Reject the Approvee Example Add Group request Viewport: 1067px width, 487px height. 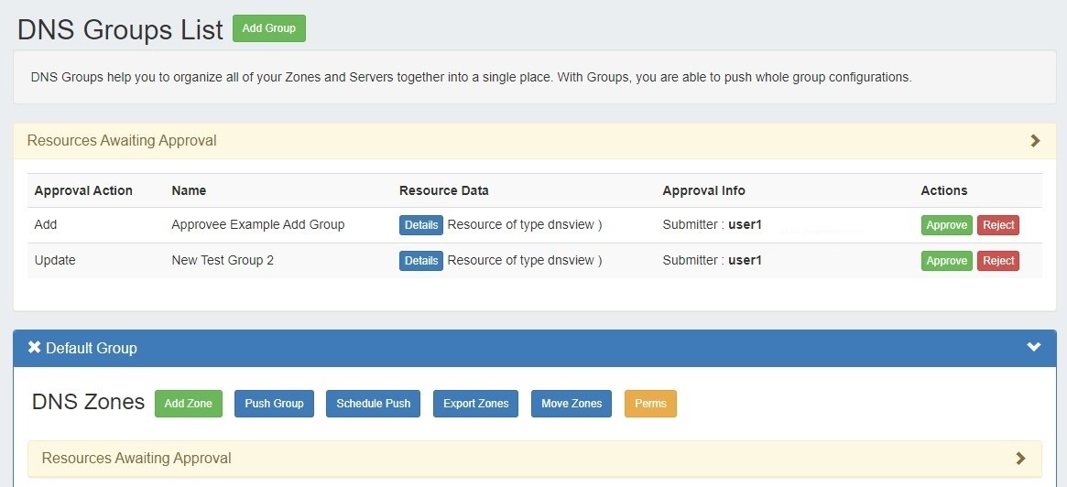(998, 225)
